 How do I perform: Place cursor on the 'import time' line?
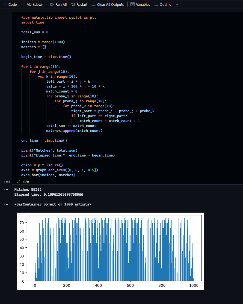pos(33,22)
